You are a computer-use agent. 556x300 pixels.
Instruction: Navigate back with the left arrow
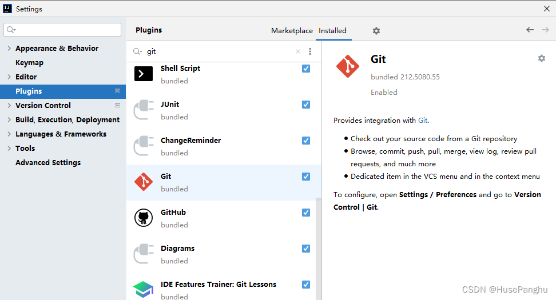530,30
